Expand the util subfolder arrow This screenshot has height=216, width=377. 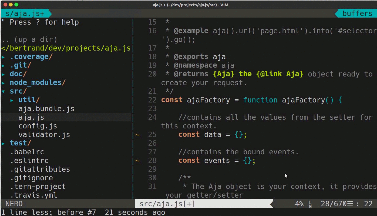12,100
